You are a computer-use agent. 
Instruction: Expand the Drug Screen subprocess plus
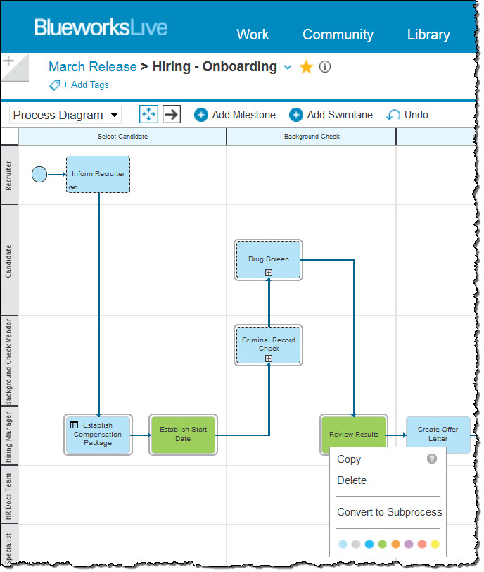point(269,273)
